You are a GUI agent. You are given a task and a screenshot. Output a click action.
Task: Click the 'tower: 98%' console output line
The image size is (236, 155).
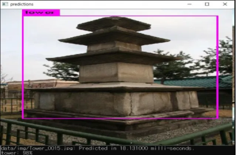(17, 153)
